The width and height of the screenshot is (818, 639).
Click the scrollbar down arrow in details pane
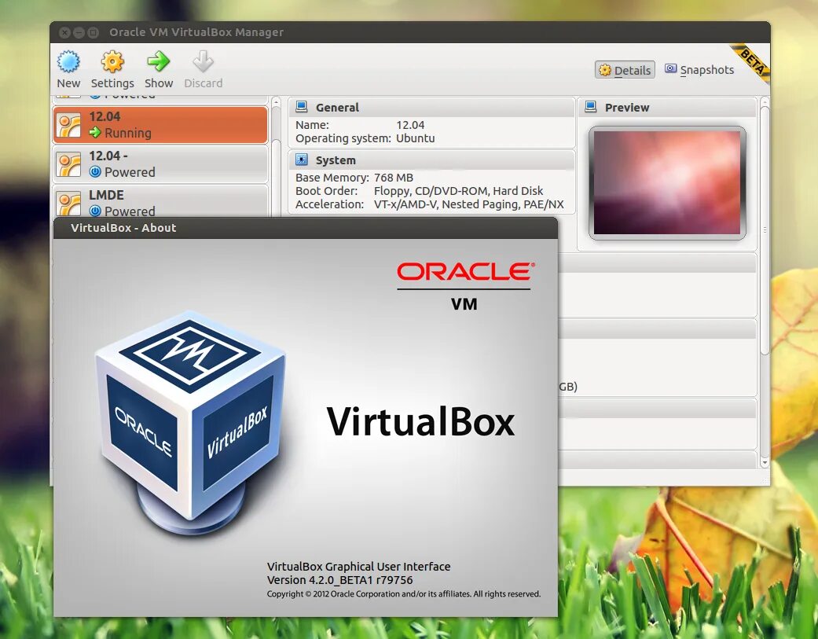coord(765,463)
